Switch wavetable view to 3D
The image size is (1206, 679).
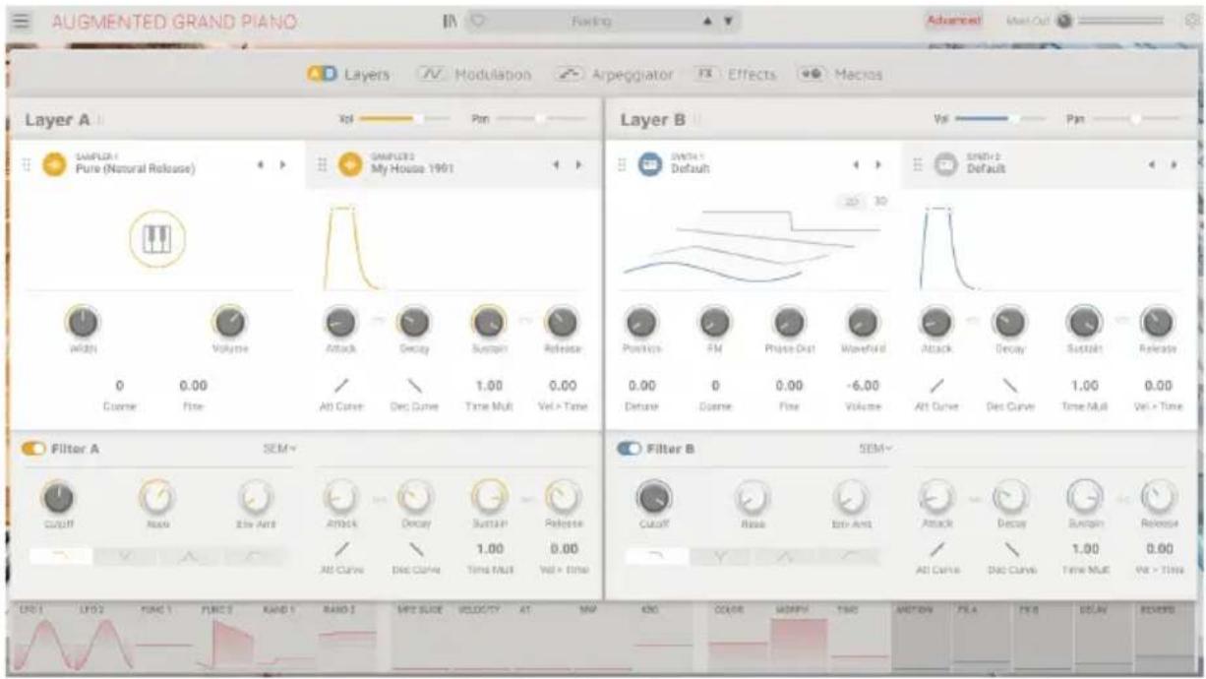click(880, 202)
